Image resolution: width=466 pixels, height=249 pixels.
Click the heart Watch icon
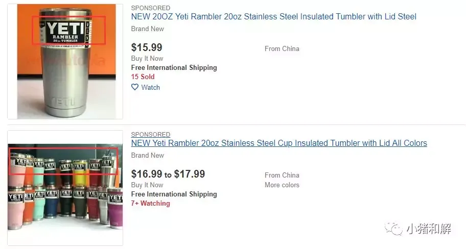(x=135, y=87)
